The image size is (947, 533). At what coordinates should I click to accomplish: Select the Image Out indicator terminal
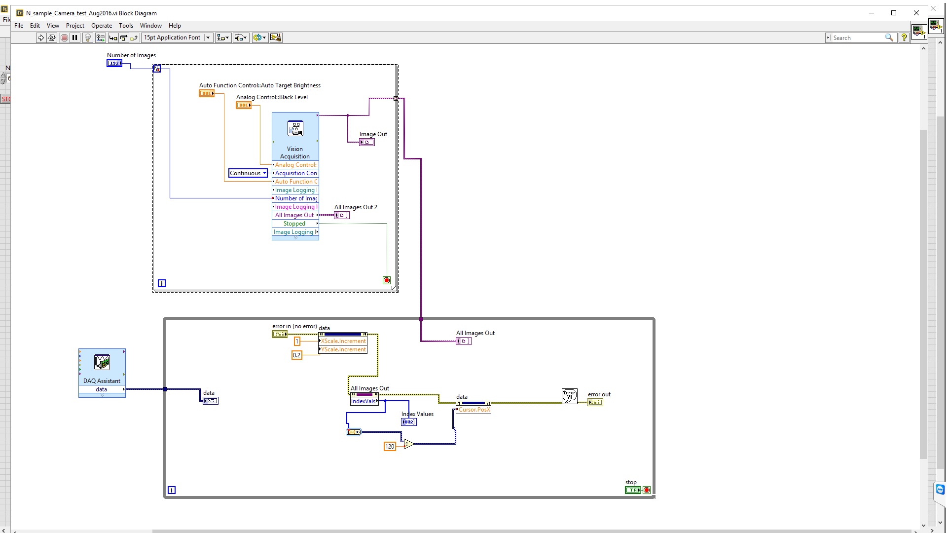pyautogui.click(x=367, y=142)
